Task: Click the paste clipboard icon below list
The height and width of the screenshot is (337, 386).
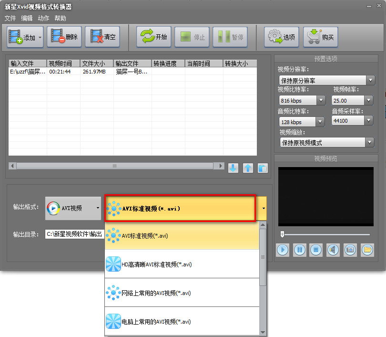Action: 263,168
